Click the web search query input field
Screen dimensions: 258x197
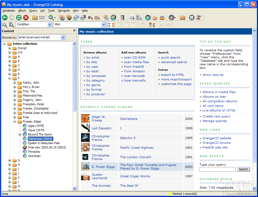coord(217,169)
